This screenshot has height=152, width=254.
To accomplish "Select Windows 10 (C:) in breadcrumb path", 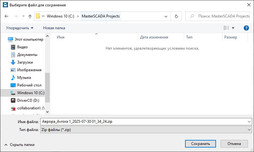I will coord(60,16).
